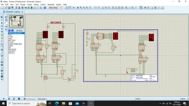Select 7SEG-COM-ANODE in the devices list
The height and width of the screenshot is (106, 189).
(x=16, y=33)
